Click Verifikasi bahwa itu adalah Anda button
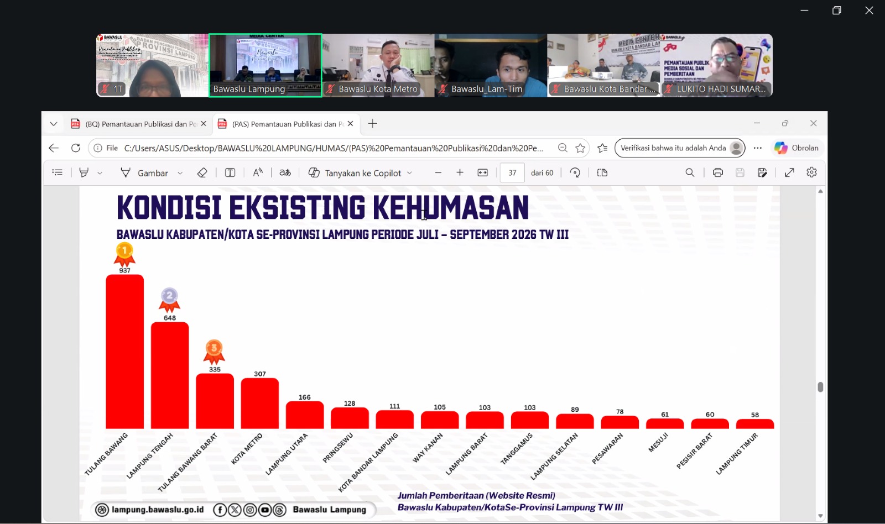Viewport: 885px width, 524px height. [x=680, y=148]
